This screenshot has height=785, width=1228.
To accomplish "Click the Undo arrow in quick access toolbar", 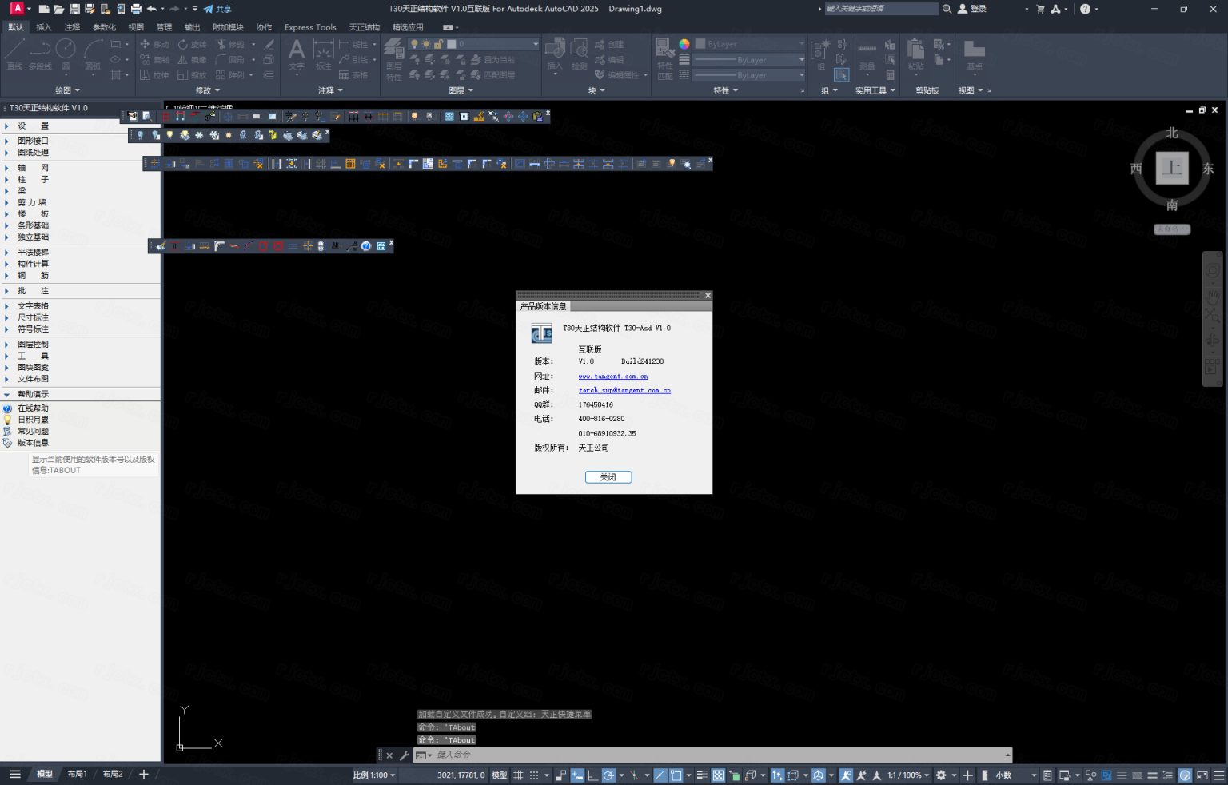I will coord(152,9).
